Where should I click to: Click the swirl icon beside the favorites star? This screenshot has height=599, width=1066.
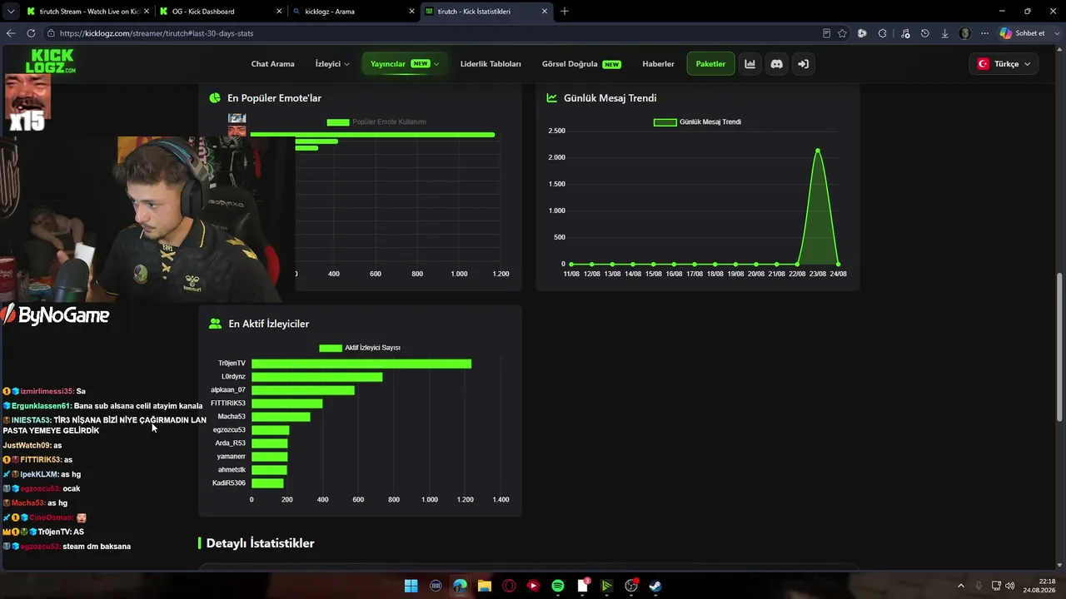tap(862, 33)
